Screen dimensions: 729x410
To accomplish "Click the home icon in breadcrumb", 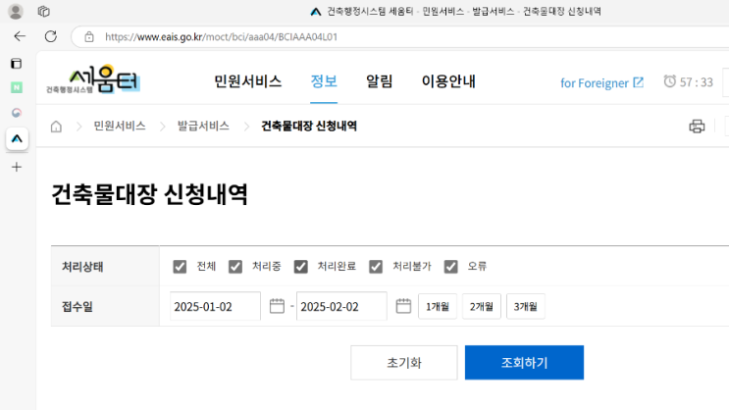I will click(56, 126).
